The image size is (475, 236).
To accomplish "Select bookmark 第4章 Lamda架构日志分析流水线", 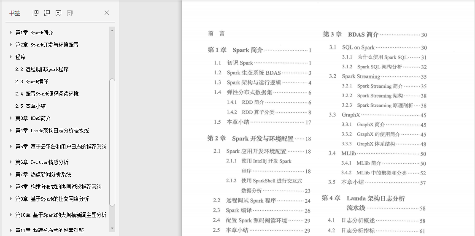I will tap(52, 130).
